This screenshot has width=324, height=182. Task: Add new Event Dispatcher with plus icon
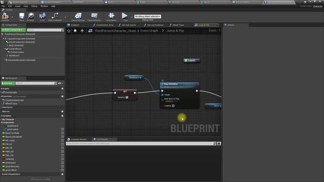(62, 174)
